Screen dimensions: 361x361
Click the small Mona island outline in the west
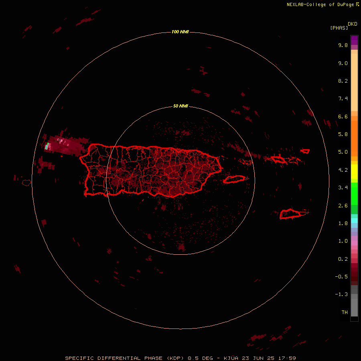pyautogui.click(x=26, y=183)
